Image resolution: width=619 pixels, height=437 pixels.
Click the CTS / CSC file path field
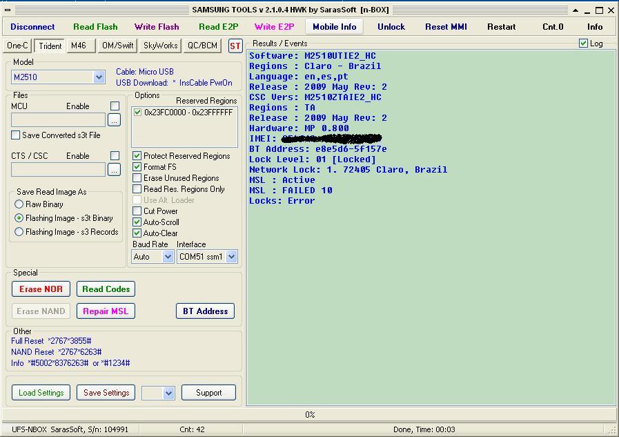pos(59,170)
